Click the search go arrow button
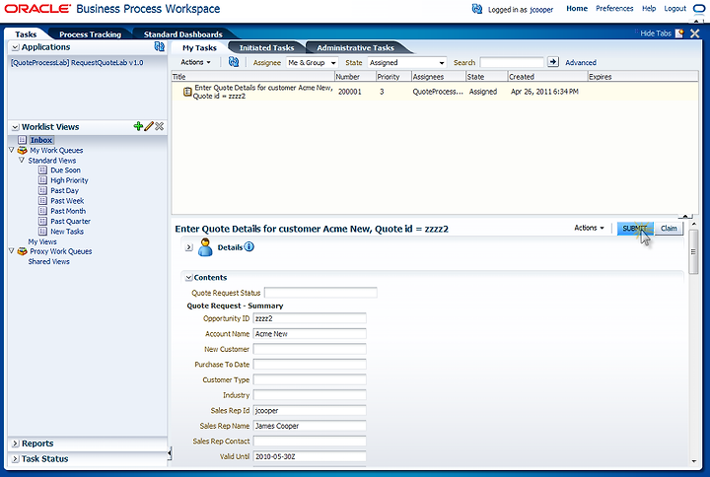 tap(553, 62)
